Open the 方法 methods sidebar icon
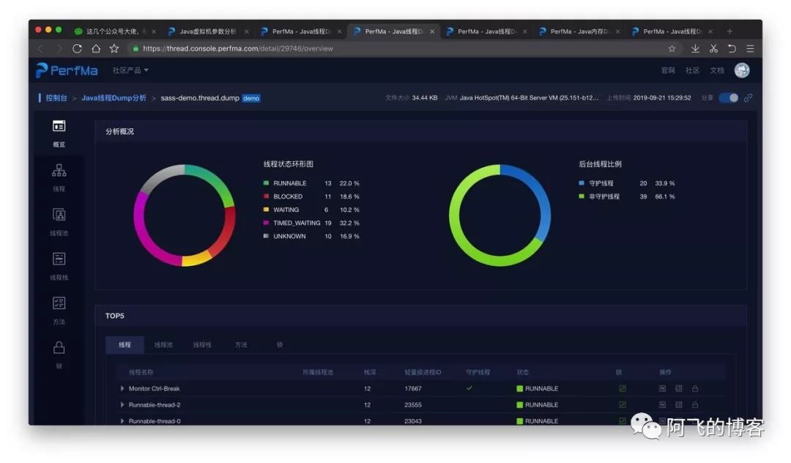Screen dimensions: 791x463 click(59, 303)
